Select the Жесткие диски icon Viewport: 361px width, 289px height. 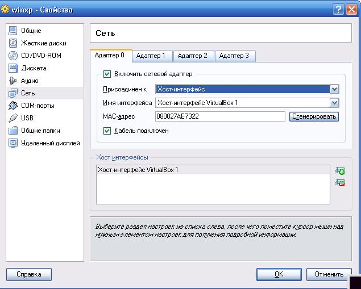click(x=13, y=43)
